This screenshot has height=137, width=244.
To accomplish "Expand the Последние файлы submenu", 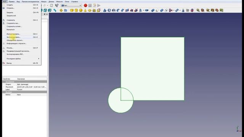I will tap(22, 59).
